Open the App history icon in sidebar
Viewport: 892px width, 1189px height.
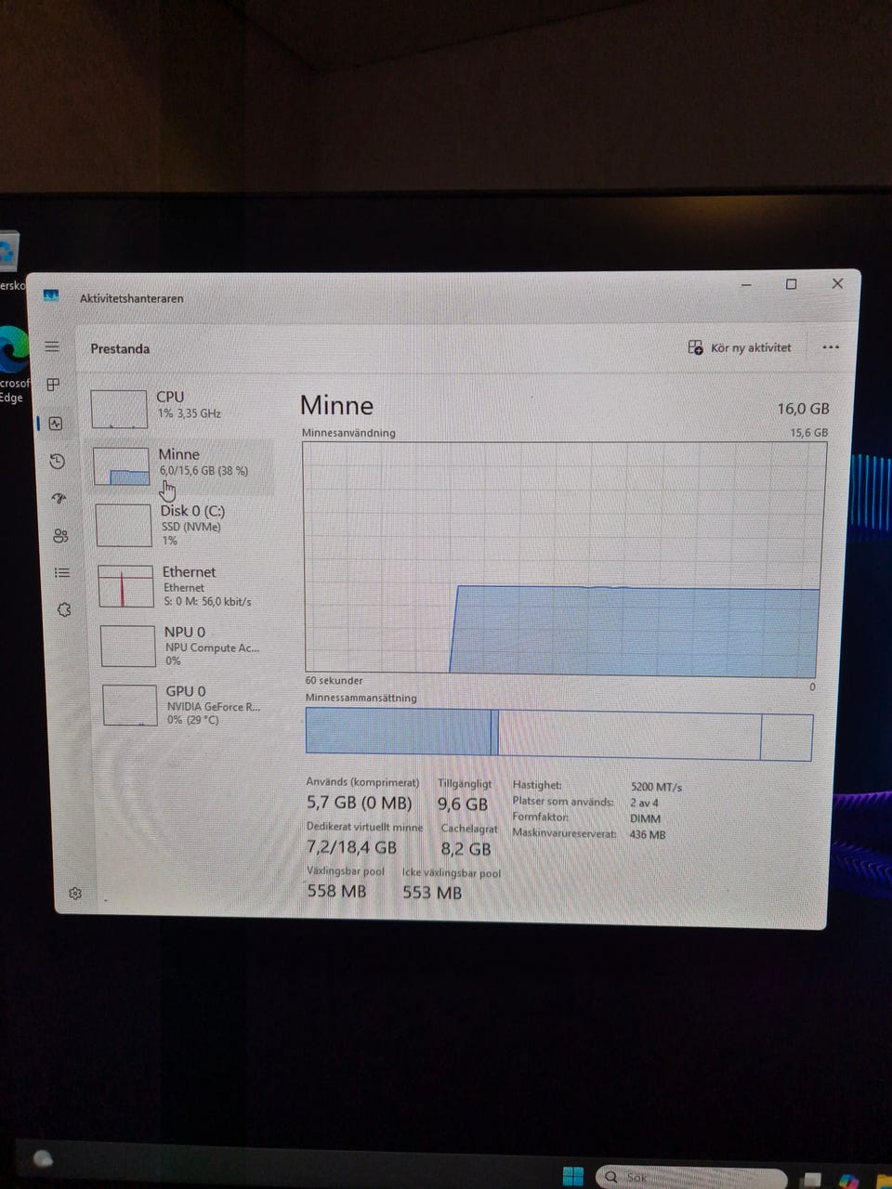pyautogui.click(x=58, y=462)
